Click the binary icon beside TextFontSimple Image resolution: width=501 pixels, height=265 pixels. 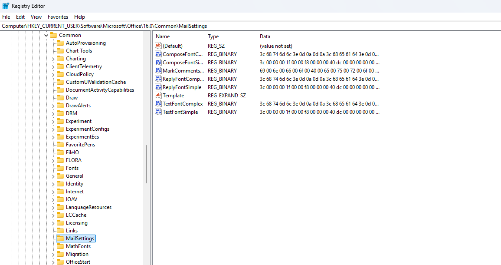[x=158, y=112]
